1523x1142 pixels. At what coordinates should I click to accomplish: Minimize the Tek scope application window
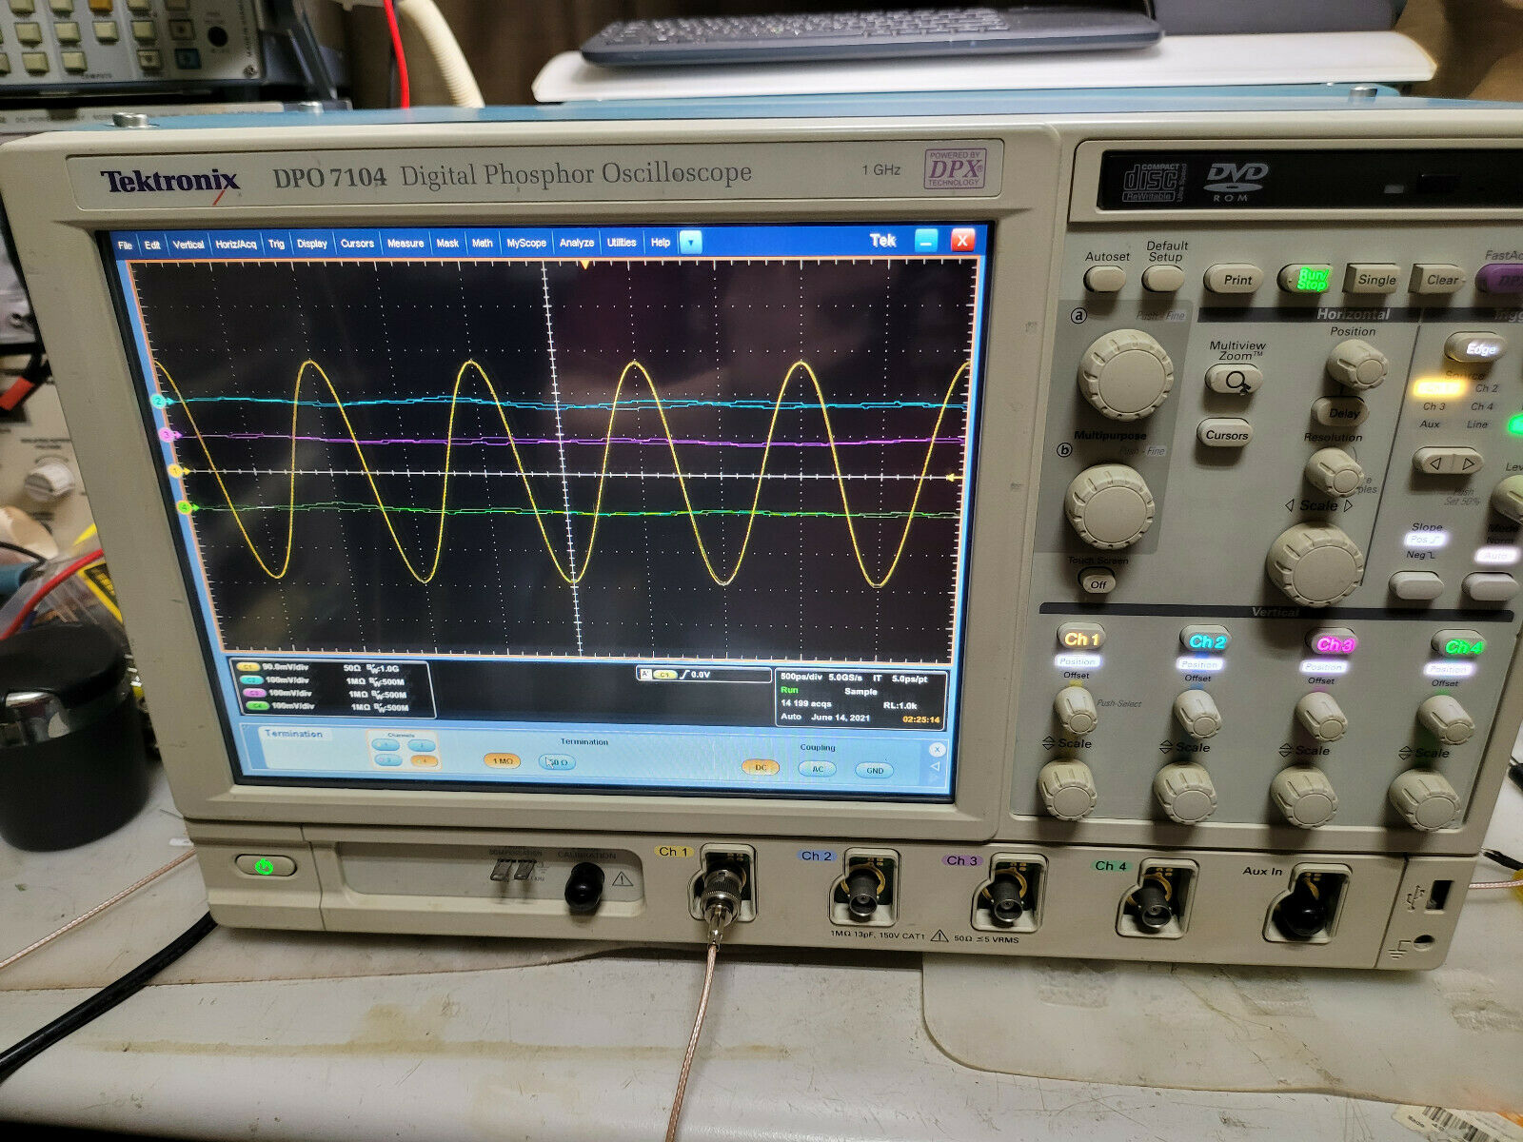927,241
